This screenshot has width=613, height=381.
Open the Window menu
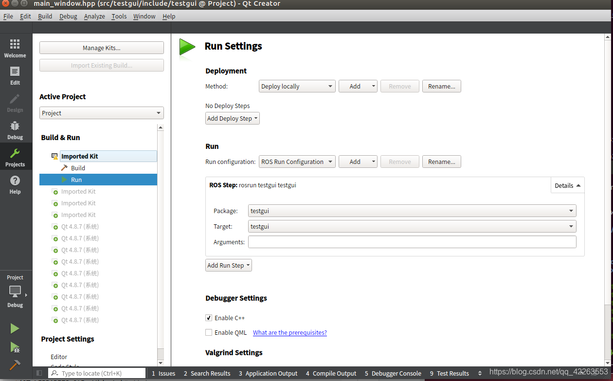pos(144,16)
